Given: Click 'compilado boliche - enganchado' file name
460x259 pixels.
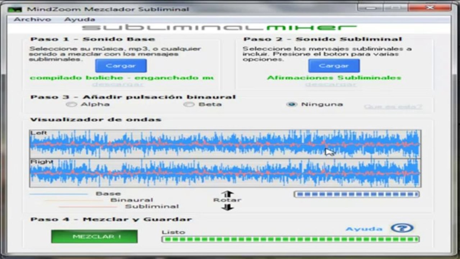Looking at the screenshot, I should [122, 78].
